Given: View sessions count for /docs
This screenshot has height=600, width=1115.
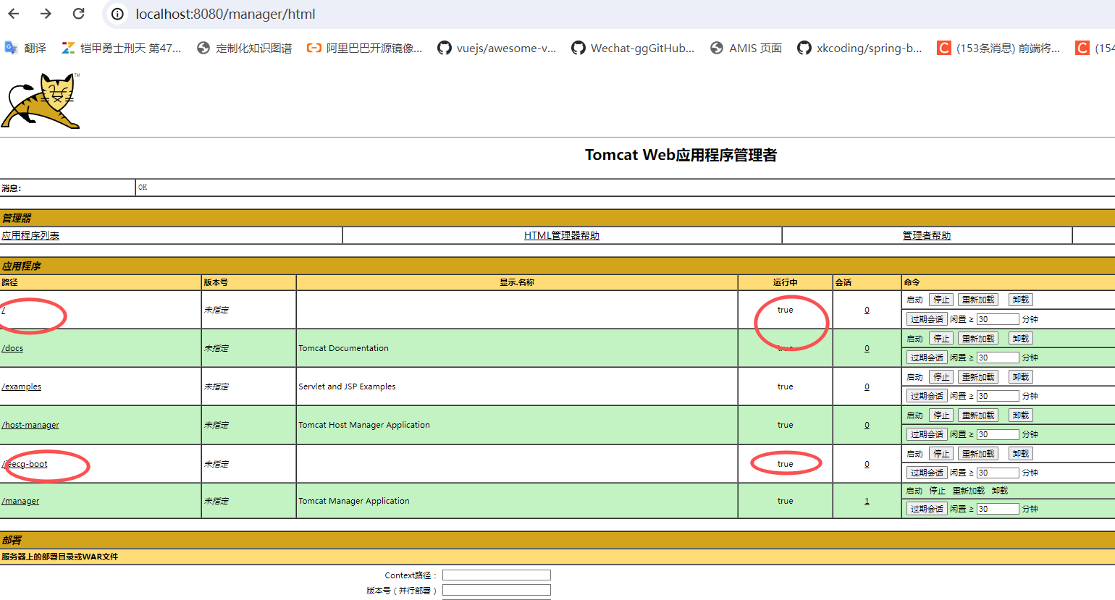Looking at the screenshot, I should coord(867,348).
